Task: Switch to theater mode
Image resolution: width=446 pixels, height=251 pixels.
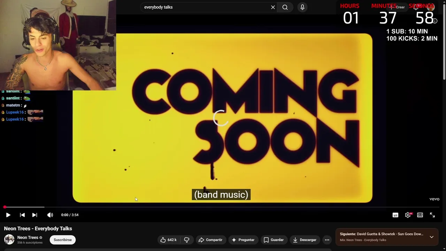Action: tap(420, 215)
